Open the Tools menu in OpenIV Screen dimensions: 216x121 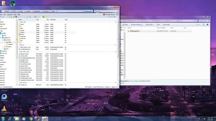coord(15,14)
